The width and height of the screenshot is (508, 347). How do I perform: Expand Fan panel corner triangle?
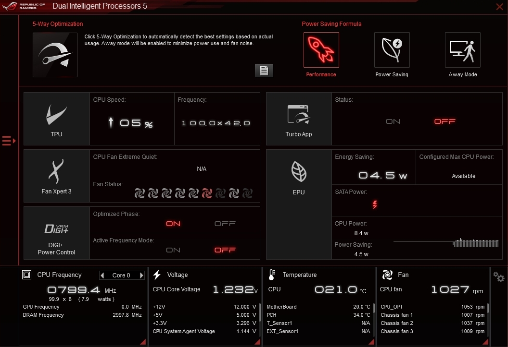point(486,342)
